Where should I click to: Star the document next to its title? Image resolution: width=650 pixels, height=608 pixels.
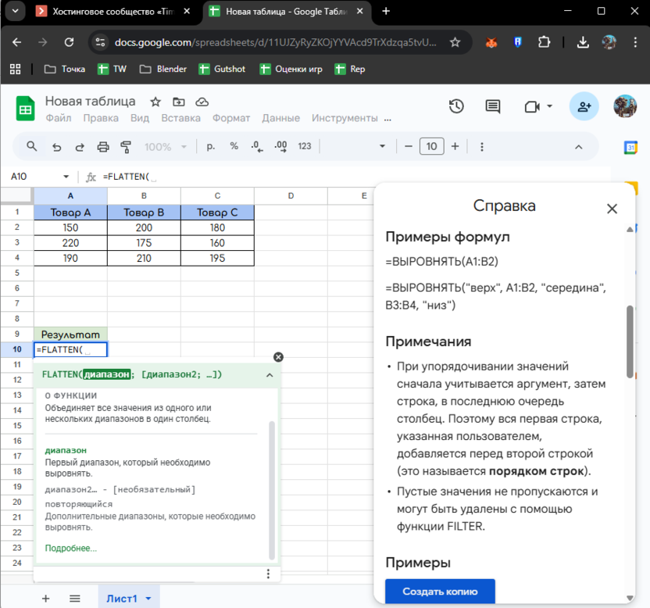155,101
